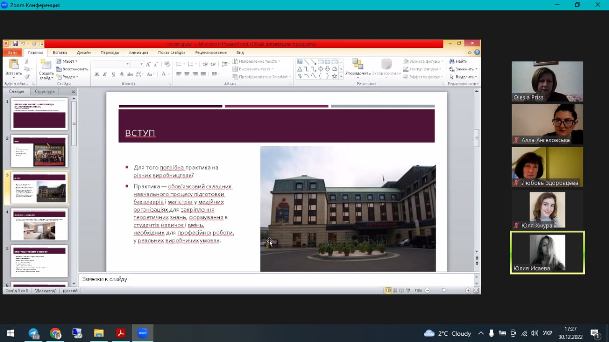Open Adobe Acrobat from the taskbar
The height and width of the screenshot is (342, 609).
click(120, 333)
